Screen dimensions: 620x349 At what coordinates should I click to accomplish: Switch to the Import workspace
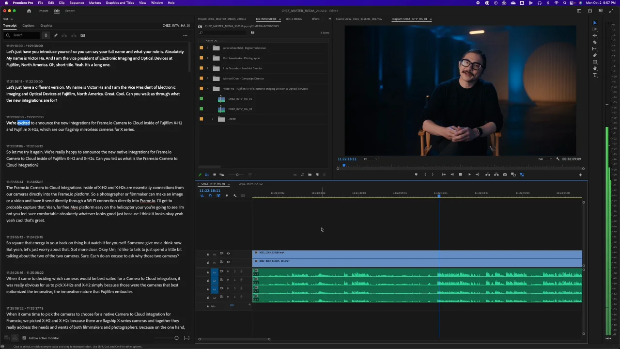(43, 11)
